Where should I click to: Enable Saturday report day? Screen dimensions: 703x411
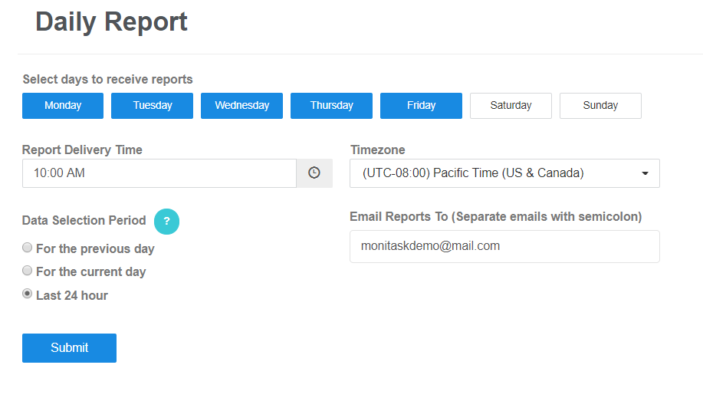point(511,106)
